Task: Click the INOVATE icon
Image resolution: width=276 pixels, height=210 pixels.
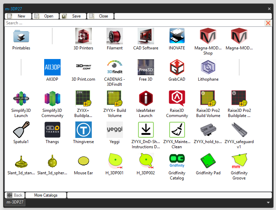Action: pyautogui.click(x=177, y=36)
